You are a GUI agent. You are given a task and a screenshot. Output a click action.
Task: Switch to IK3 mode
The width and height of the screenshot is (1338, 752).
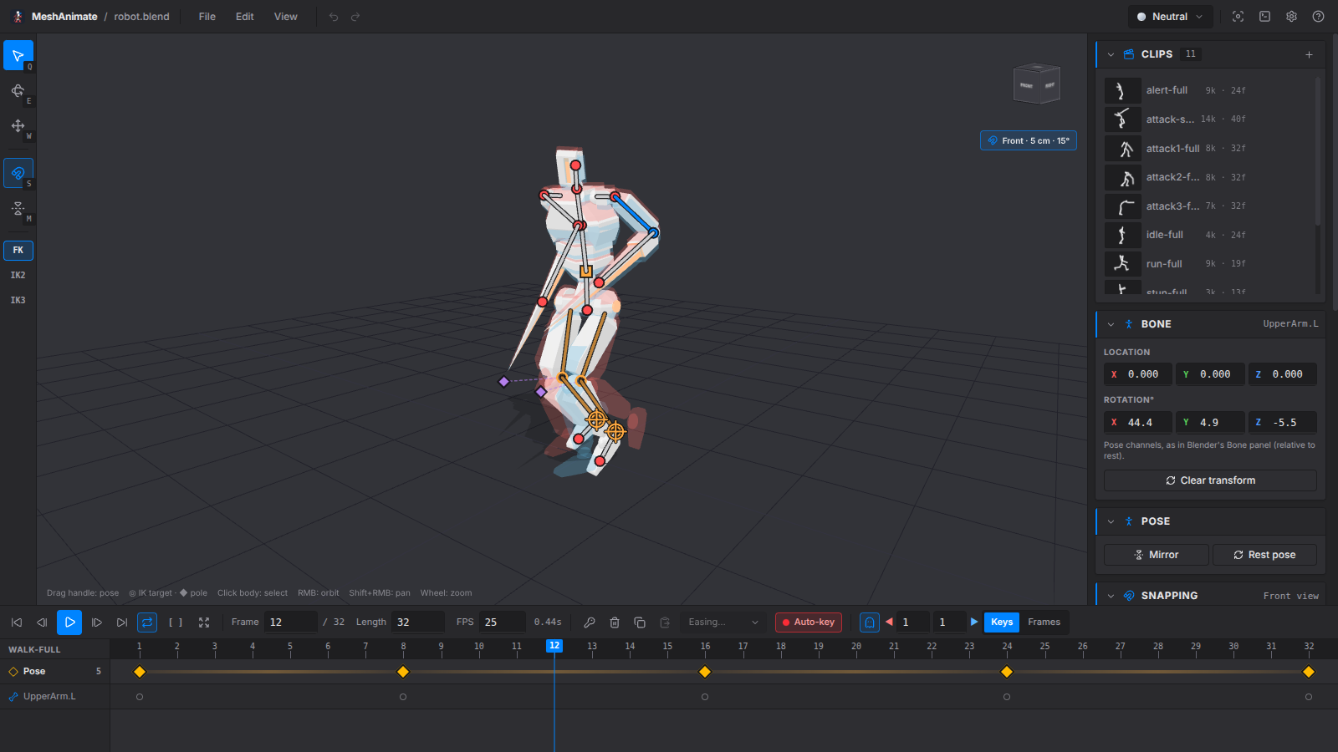(x=18, y=300)
